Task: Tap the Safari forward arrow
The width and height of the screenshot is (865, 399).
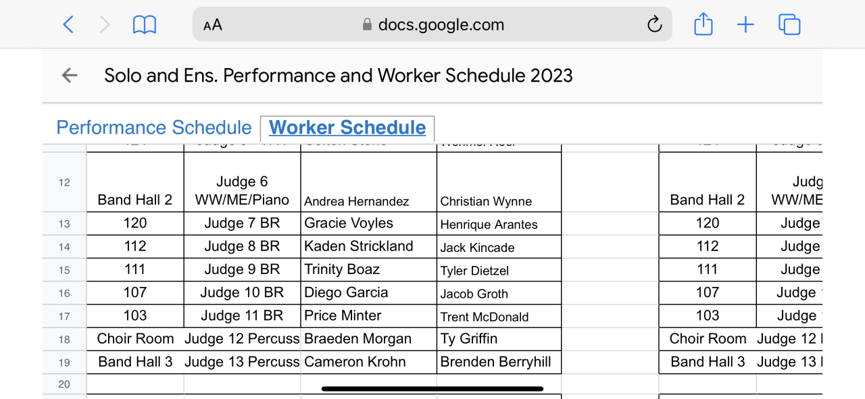Action: [105, 25]
